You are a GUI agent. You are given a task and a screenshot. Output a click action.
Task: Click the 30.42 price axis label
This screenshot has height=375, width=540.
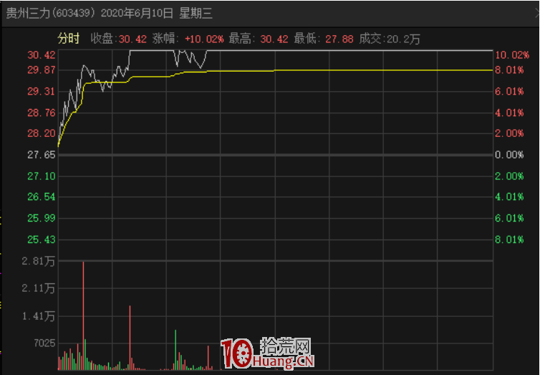coord(42,54)
